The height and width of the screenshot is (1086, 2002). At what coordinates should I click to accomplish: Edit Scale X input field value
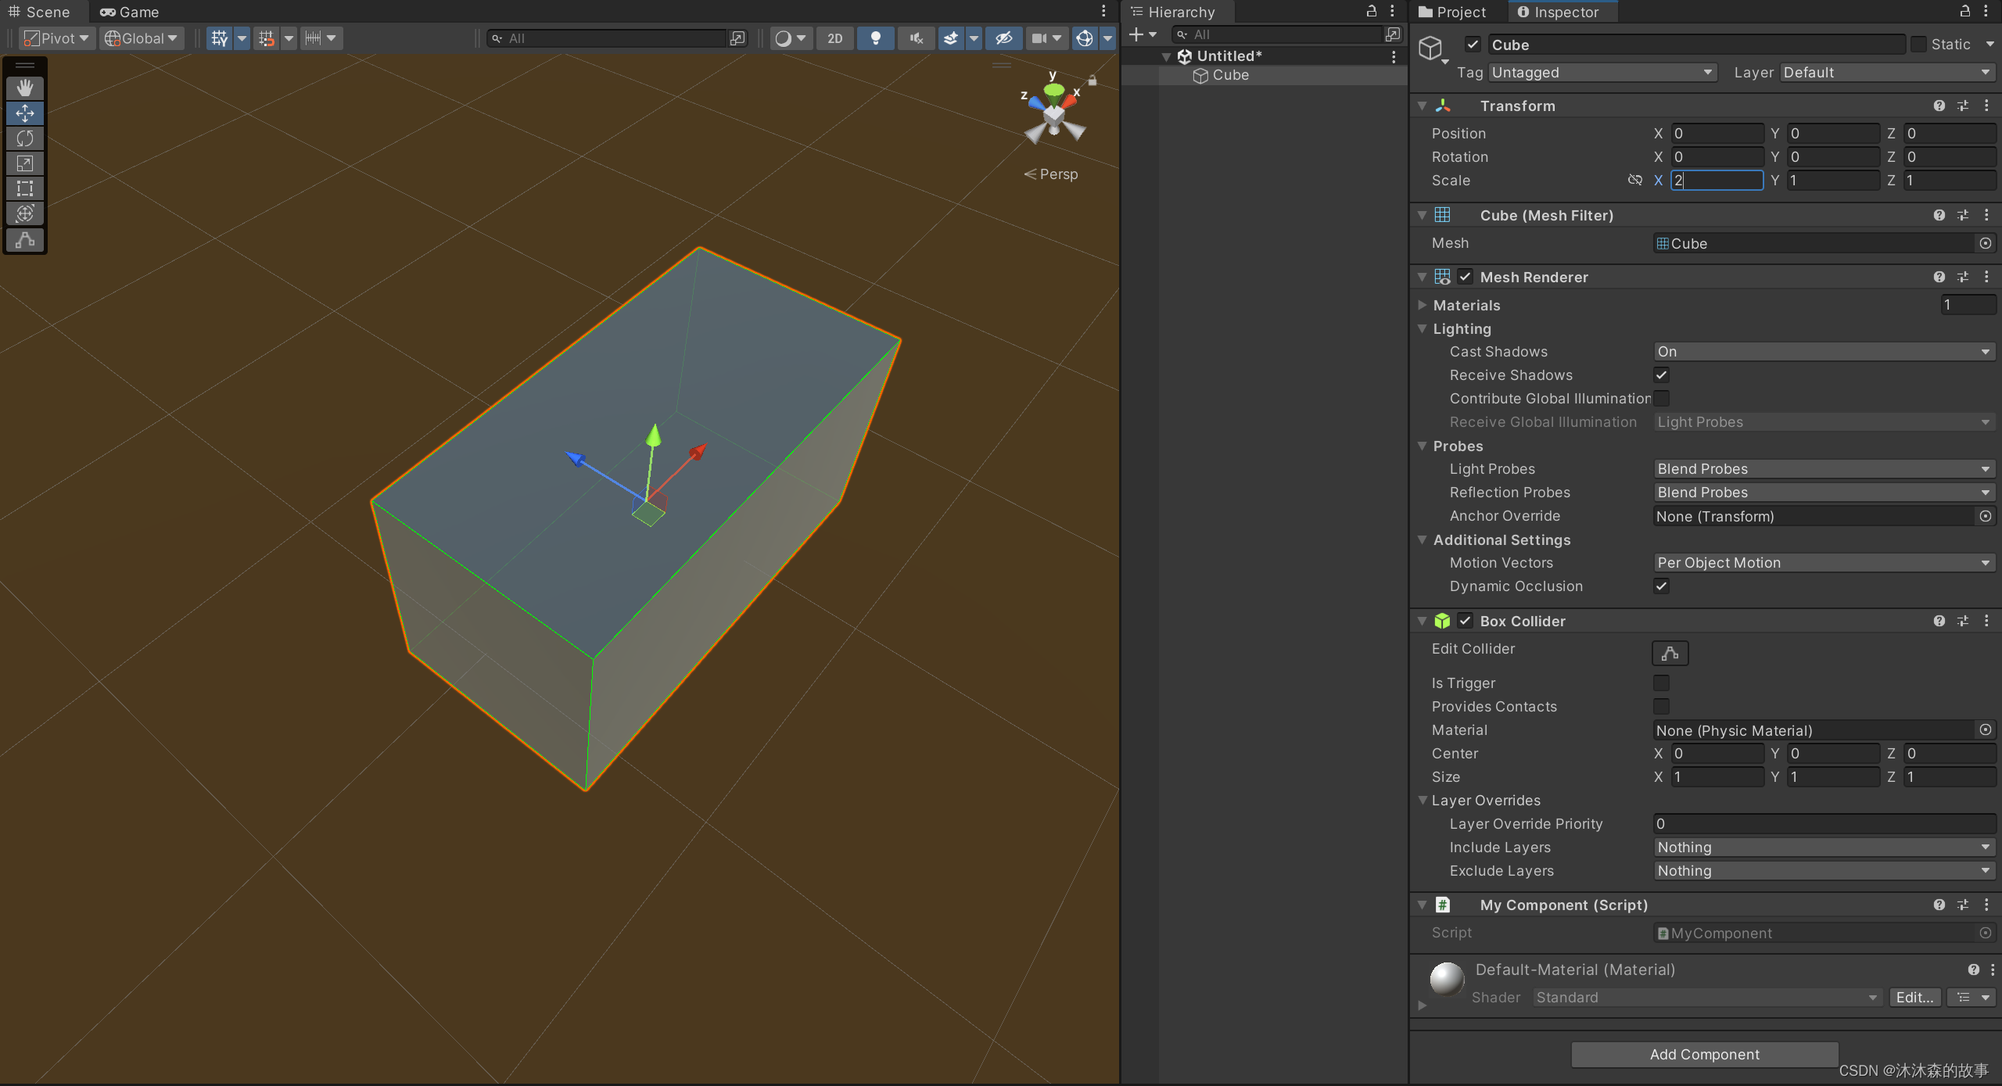point(1716,179)
